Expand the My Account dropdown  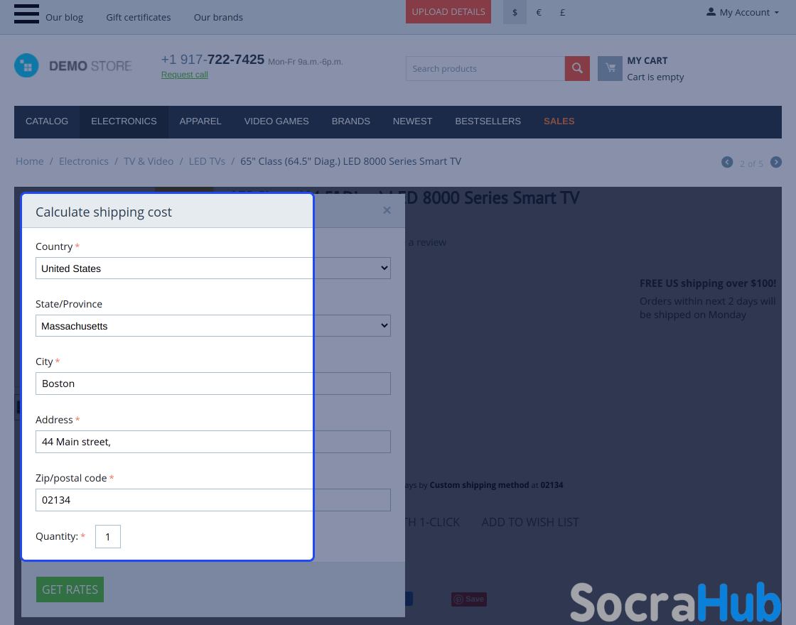(743, 12)
